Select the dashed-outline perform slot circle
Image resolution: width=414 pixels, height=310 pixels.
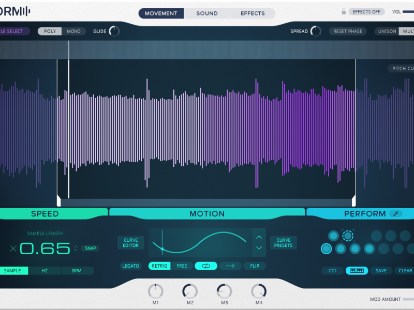pos(348,236)
